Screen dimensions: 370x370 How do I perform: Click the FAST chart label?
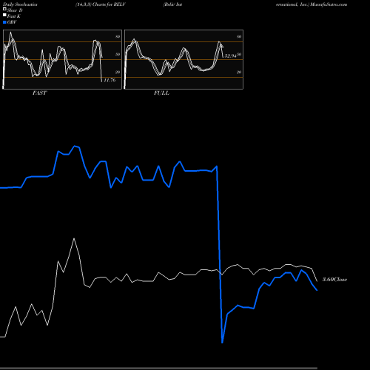point(39,93)
